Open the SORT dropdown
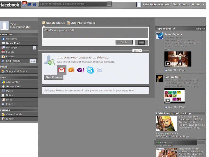The width and height of the screenshot is (209, 157). point(137,51)
